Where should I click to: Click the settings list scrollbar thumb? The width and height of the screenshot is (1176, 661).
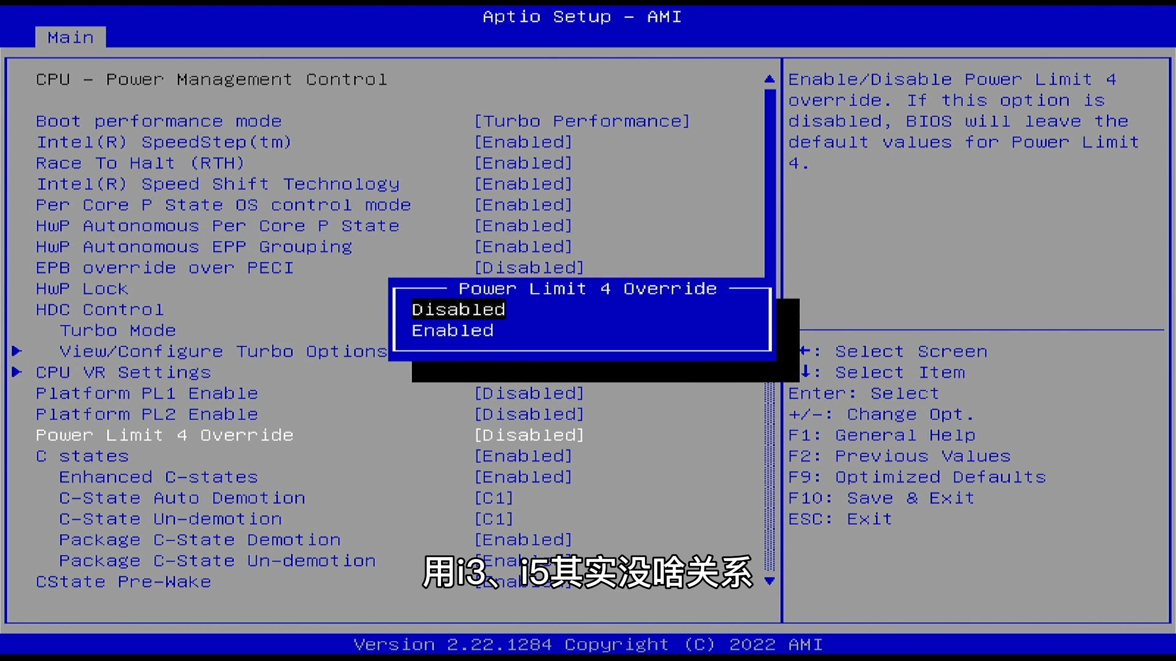(x=769, y=184)
